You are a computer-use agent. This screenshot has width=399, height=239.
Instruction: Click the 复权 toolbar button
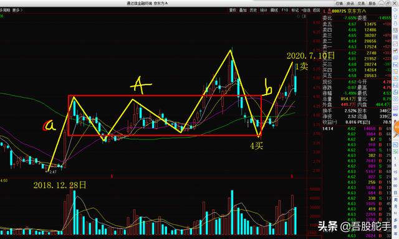click(x=233, y=10)
